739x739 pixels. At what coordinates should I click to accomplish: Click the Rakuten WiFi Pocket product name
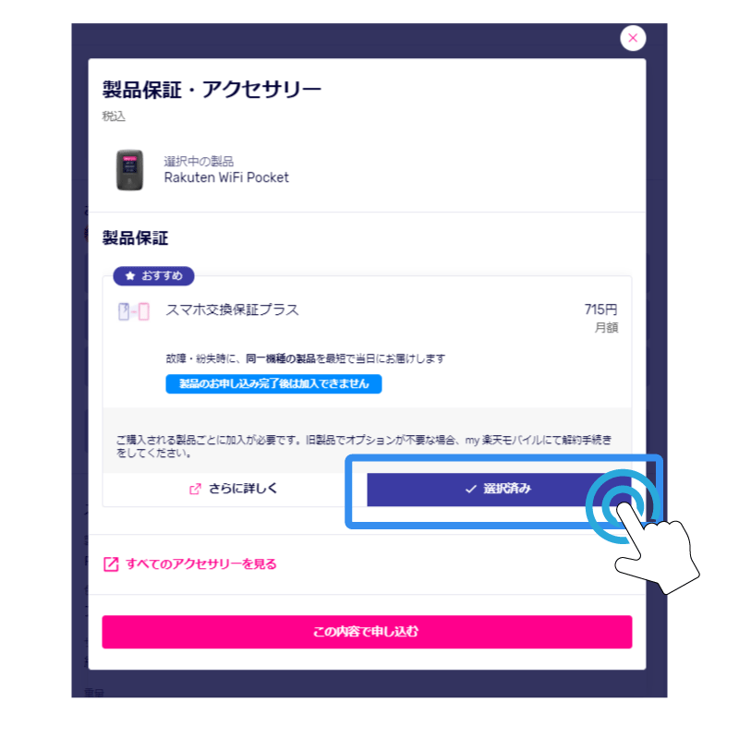[x=226, y=177]
